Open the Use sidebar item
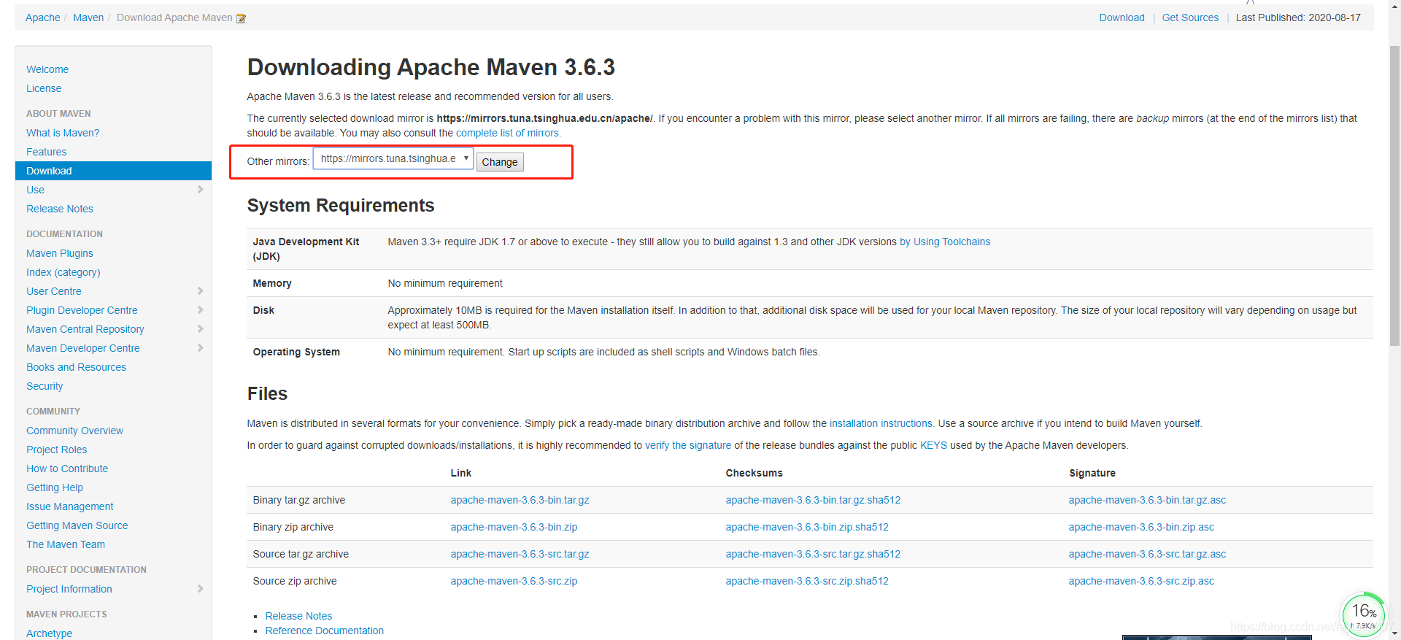This screenshot has width=1401, height=640. point(36,190)
